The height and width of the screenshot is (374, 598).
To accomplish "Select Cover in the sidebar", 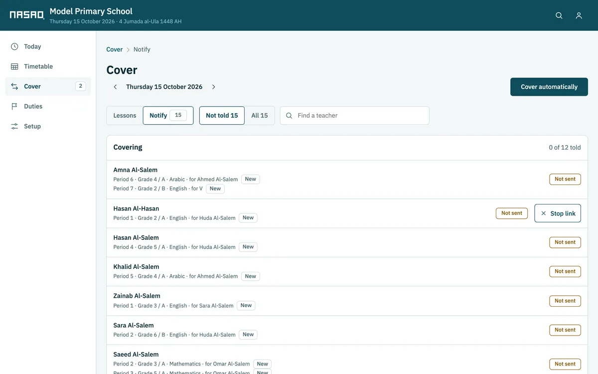I will click(48, 86).
